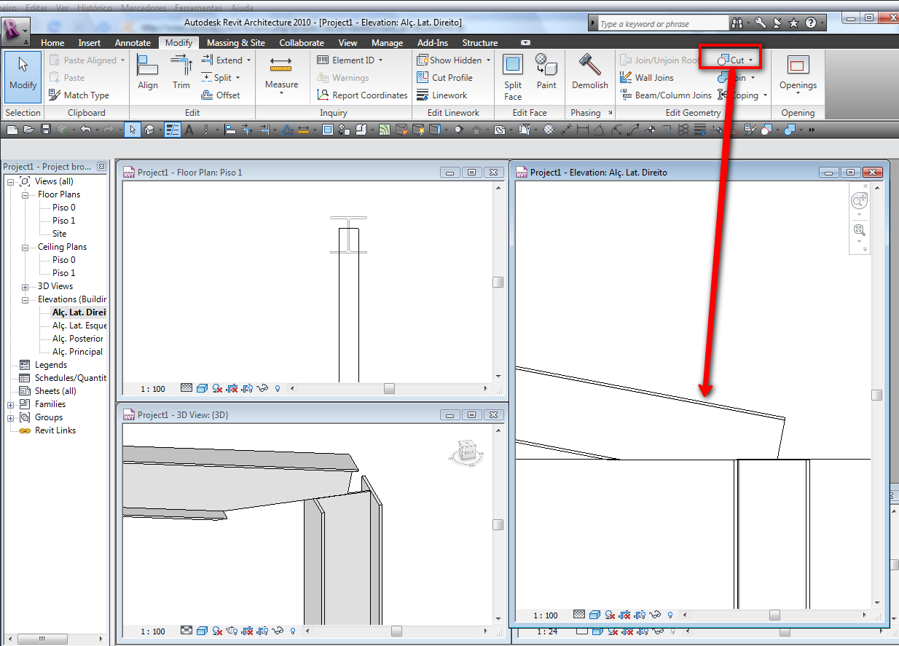Expand the Groups tree node
The width and height of the screenshot is (899, 646).
[12, 417]
